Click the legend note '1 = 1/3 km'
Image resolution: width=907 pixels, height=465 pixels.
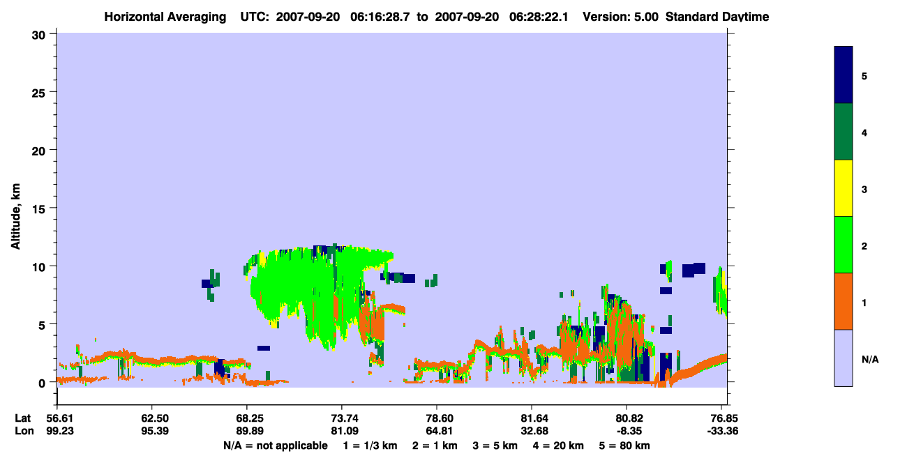coord(372,445)
